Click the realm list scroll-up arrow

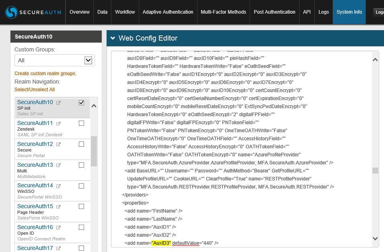point(94,106)
